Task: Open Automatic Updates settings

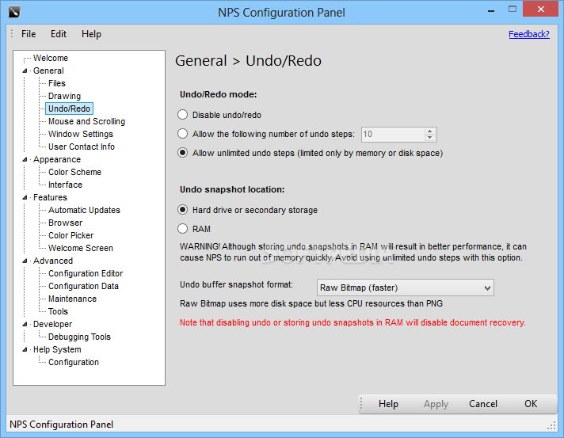Action: point(84,210)
